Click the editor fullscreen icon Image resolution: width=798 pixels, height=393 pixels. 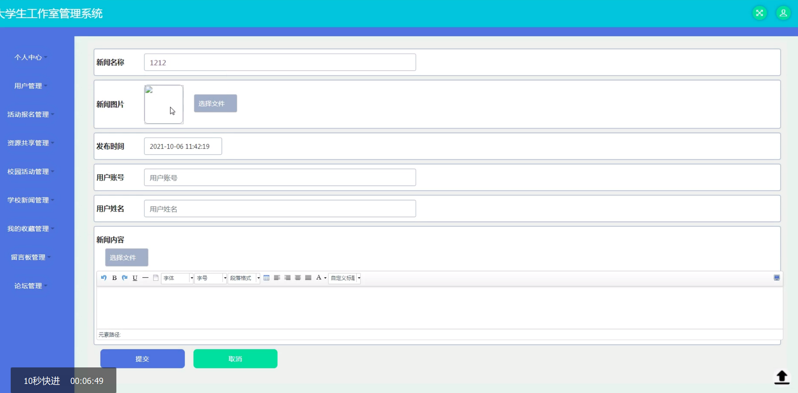777,278
